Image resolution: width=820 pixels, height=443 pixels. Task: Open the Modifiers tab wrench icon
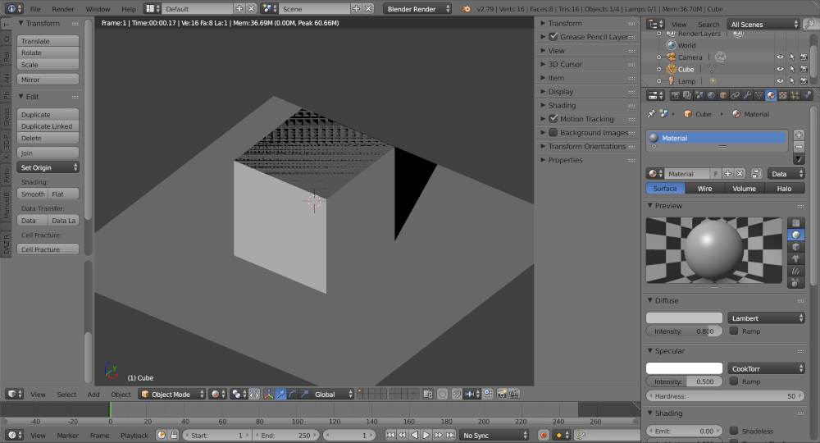pyautogui.click(x=747, y=96)
